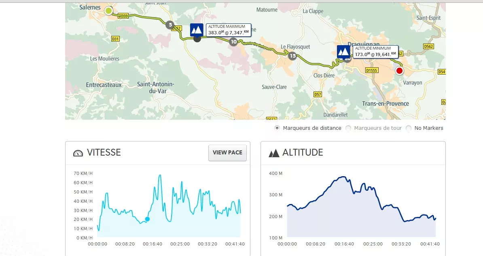
Task: Click the red finish point marker near Varrayon
Action: pyautogui.click(x=399, y=71)
